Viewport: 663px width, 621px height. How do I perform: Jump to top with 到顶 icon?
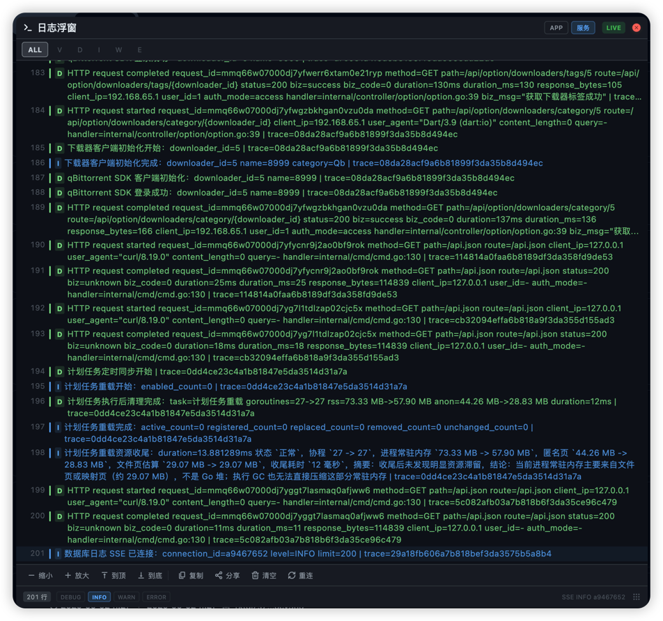tap(104, 575)
